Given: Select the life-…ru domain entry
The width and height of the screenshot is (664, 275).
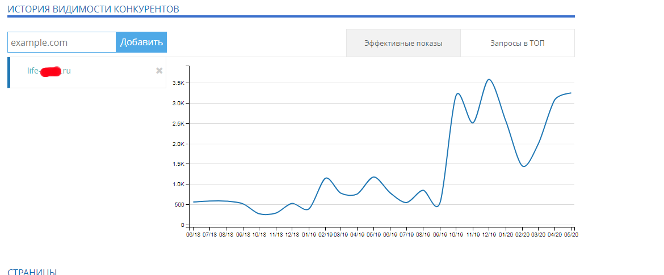Looking at the screenshot, I should click(49, 71).
